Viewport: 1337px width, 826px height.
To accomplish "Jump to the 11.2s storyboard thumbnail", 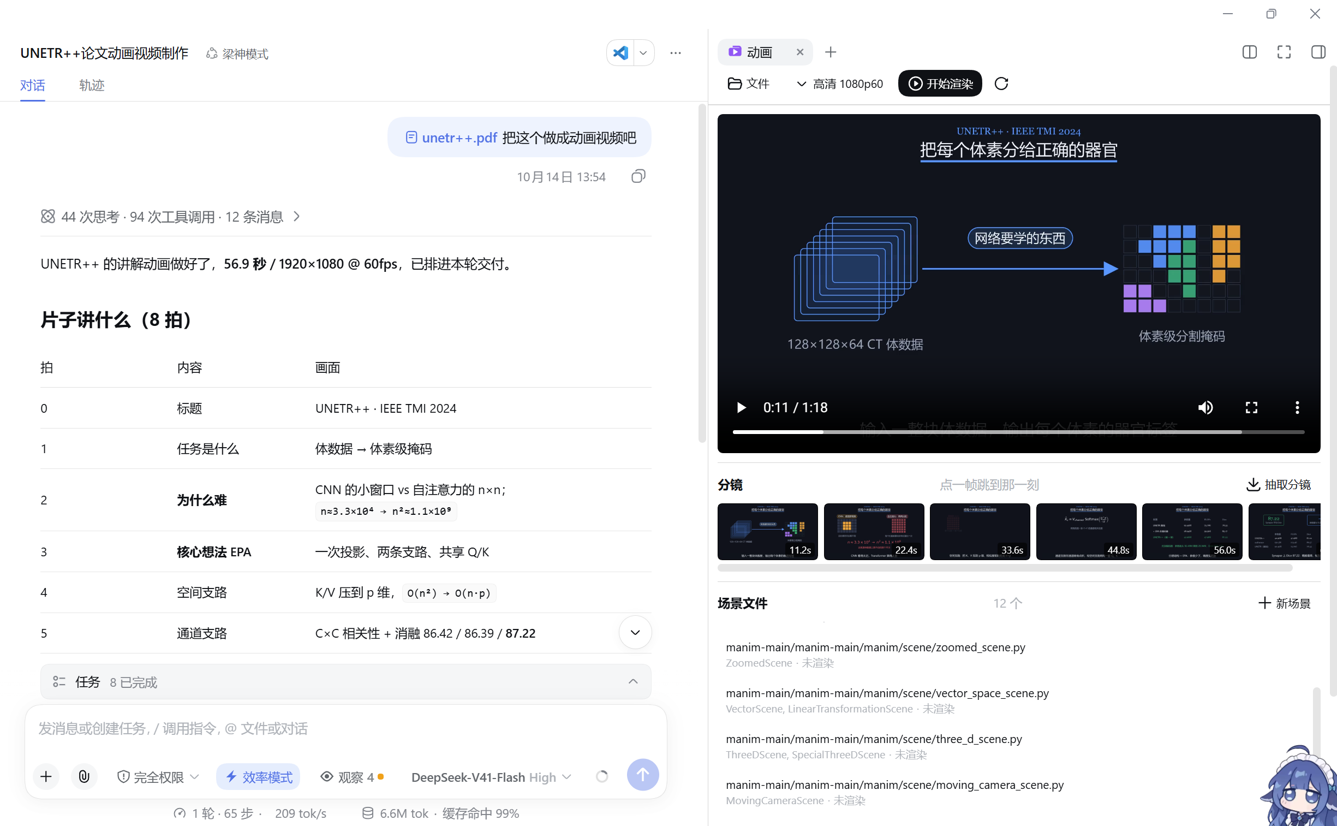I will point(767,532).
